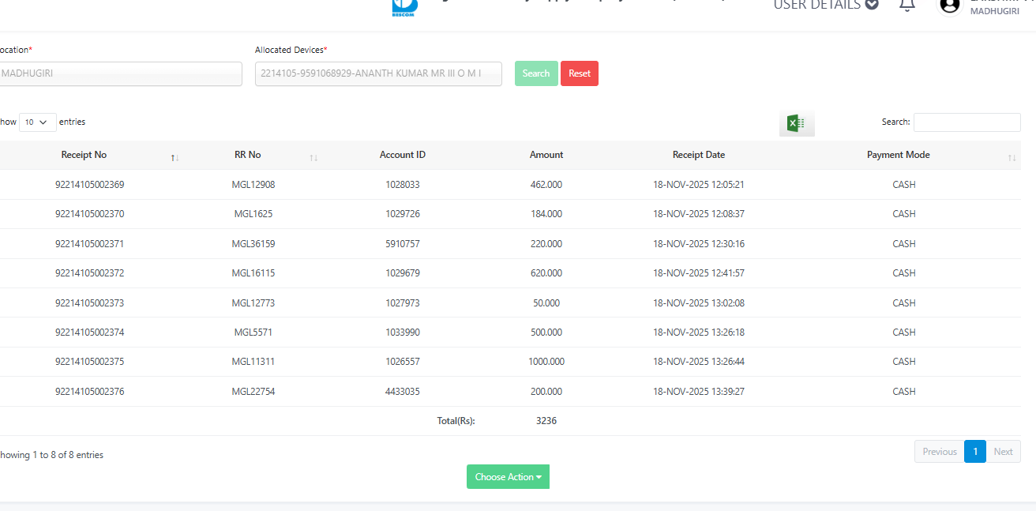Click RR No MGL12773
This screenshot has height=511, width=1036.
tap(253, 303)
